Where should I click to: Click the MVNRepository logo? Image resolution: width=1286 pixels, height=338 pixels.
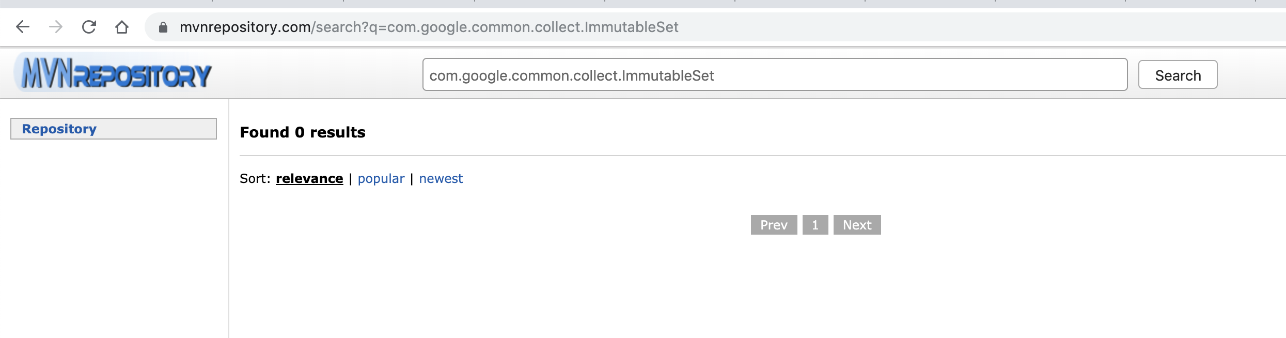pyautogui.click(x=113, y=73)
